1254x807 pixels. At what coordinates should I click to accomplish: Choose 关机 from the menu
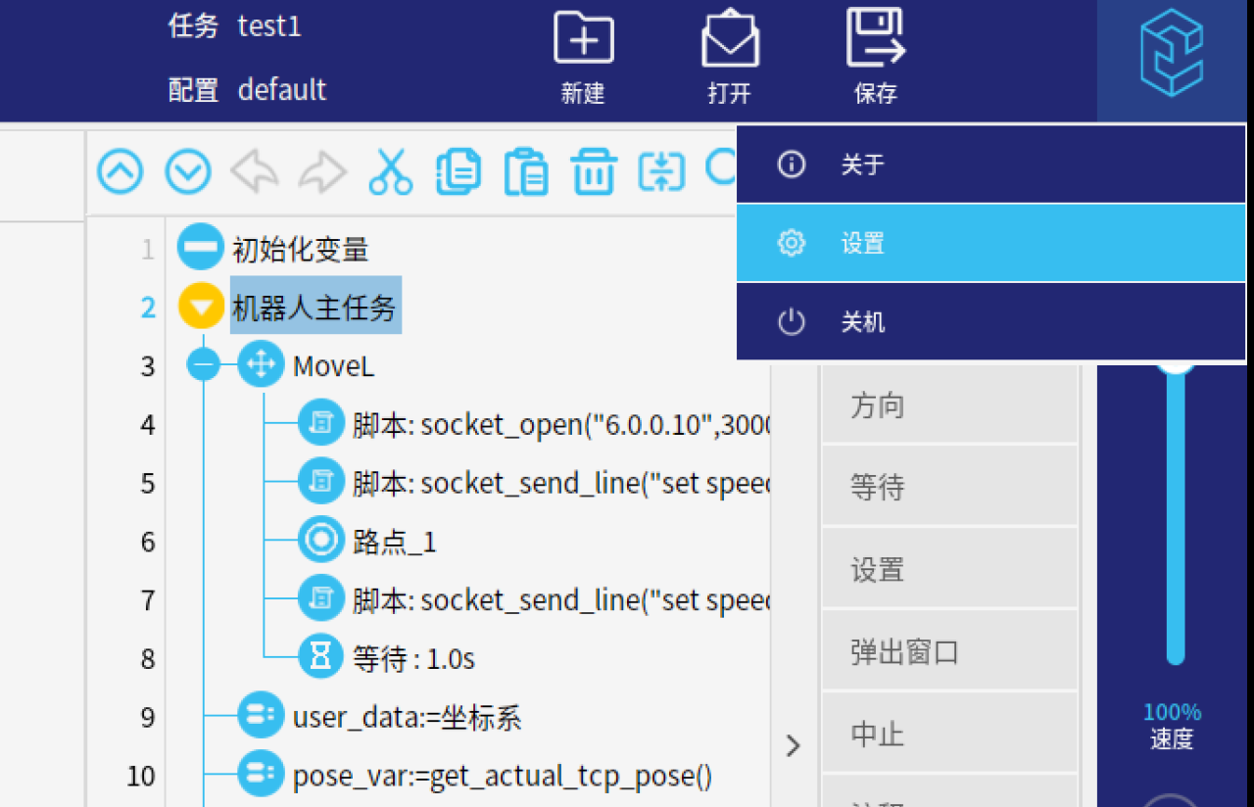point(989,321)
